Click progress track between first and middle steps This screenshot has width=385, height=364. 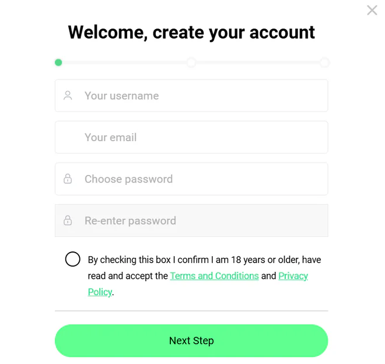pyautogui.click(x=125, y=62)
